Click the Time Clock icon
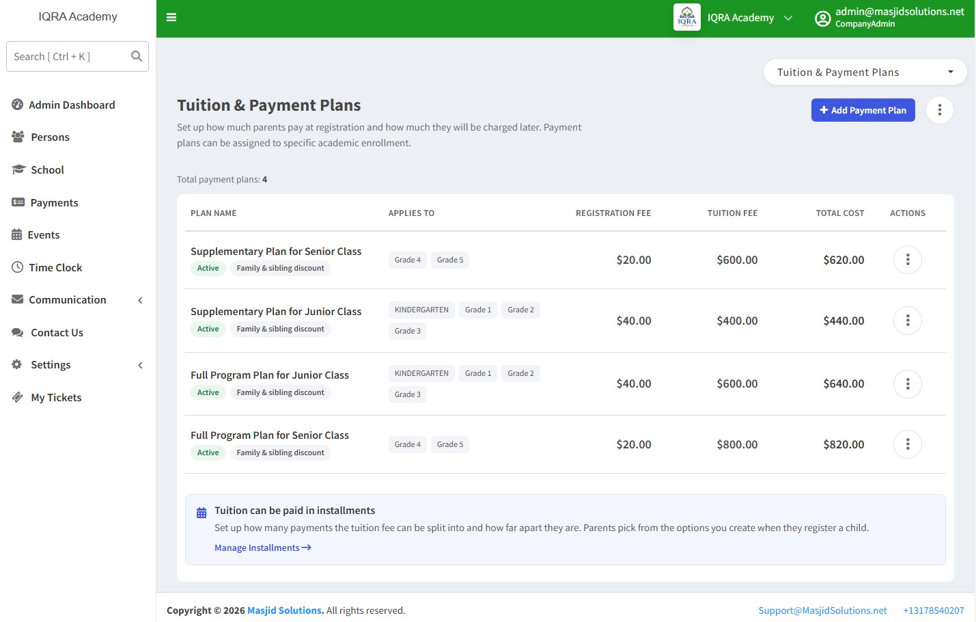976x622 pixels. tap(18, 267)
